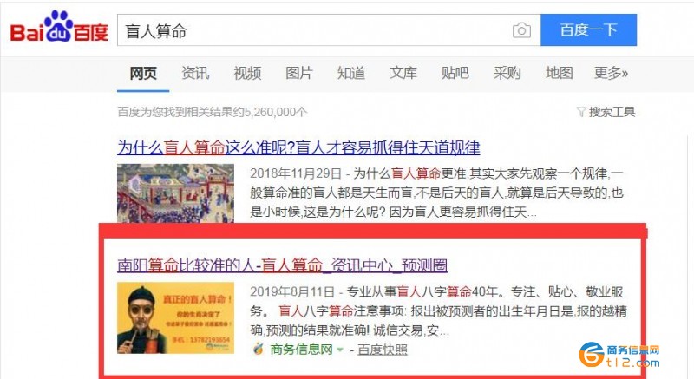Select the 图片 tab
This screenshot has width=694, height=379.
click(x=299, y=73)
